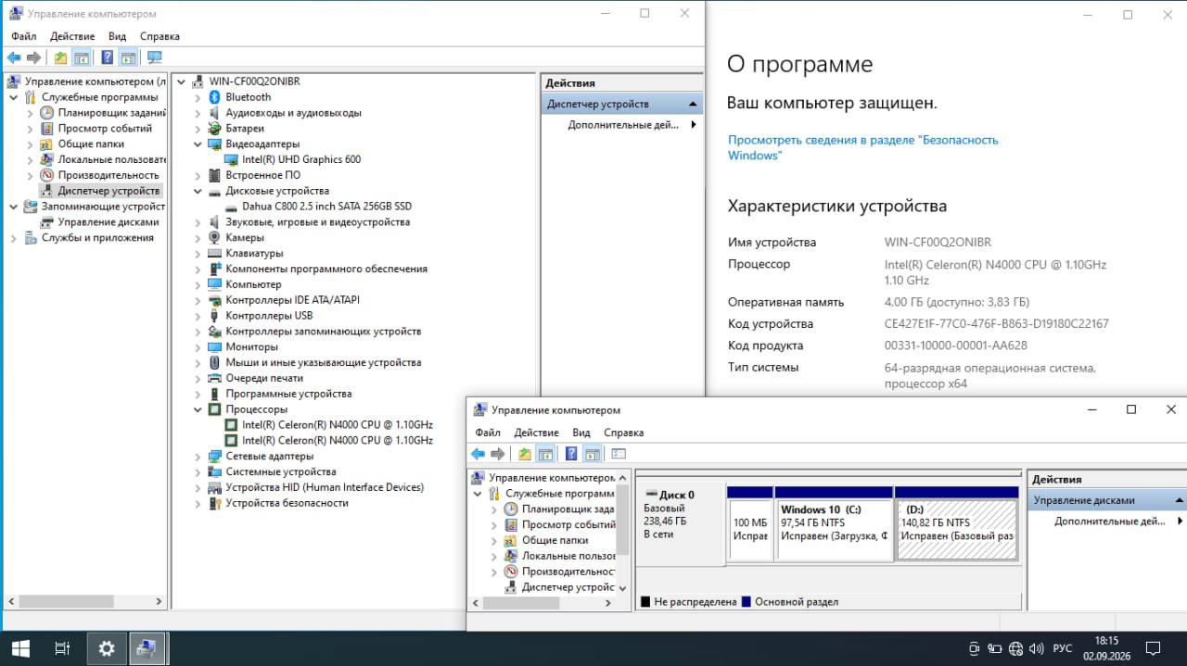Toggle action pane icon in Disk Management window toolbar
The width and height of the screenshot is (1187, 666).
(592, 454)
